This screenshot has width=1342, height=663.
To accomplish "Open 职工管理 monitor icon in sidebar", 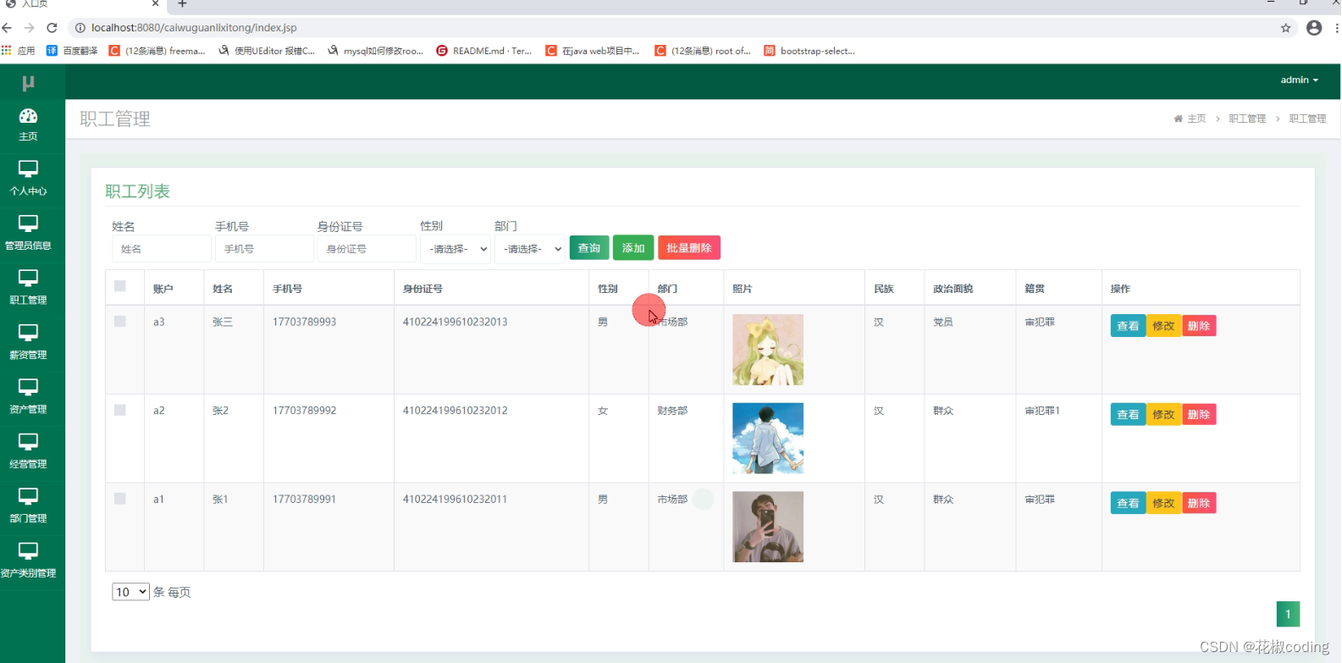I will click(x=28, y=279).
